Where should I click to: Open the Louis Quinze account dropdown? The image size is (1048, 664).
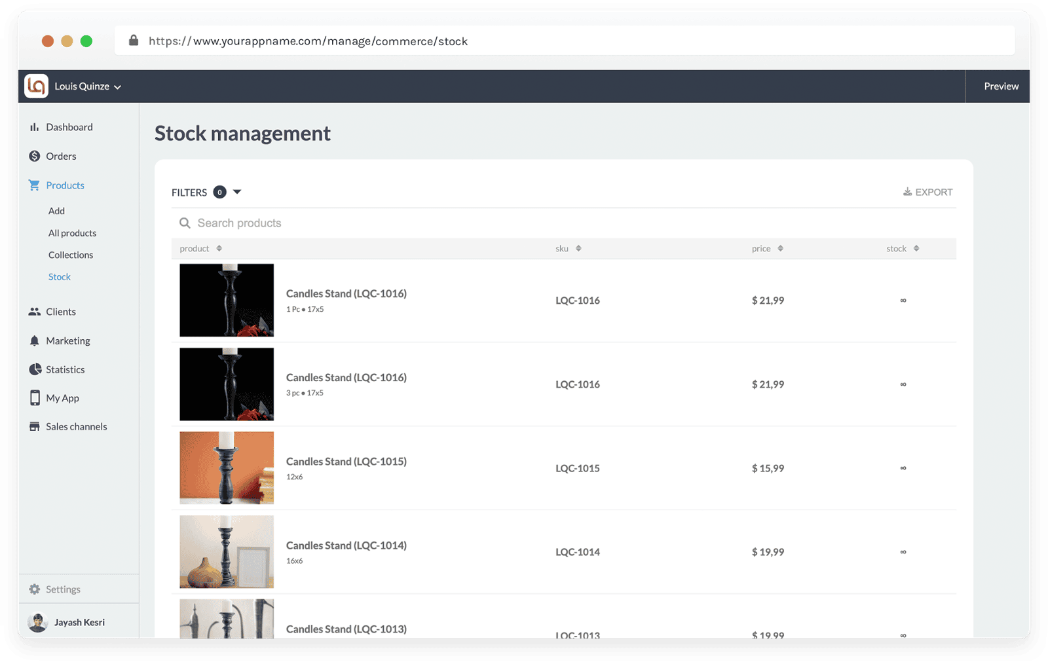[x=86, y=86]
